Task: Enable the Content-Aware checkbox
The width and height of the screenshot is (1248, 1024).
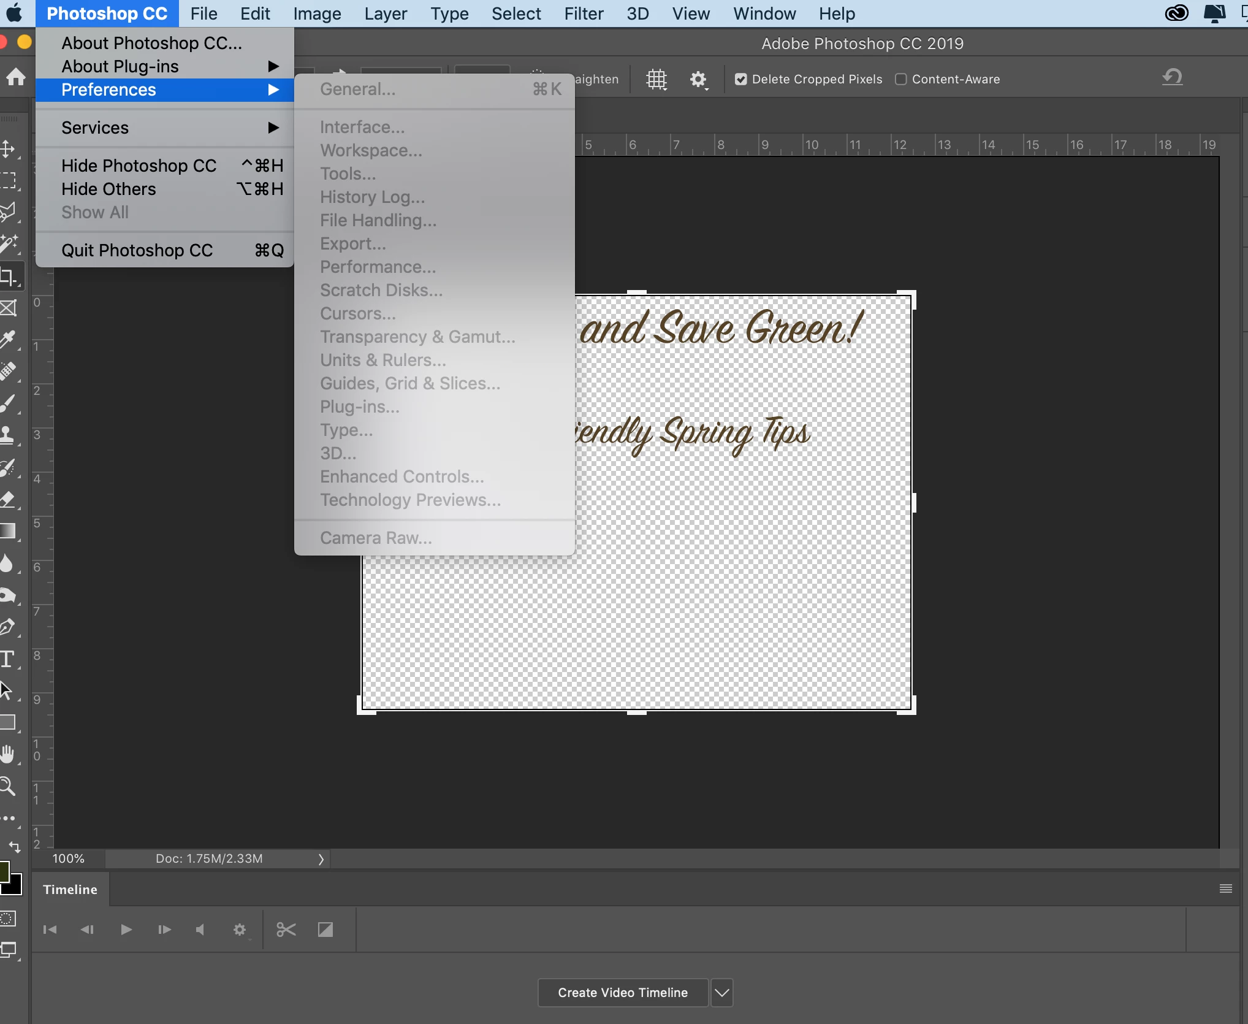Action: point(900,79)
